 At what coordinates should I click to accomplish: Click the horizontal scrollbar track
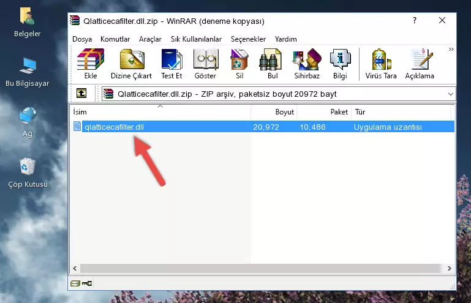[x=261, y=268]
